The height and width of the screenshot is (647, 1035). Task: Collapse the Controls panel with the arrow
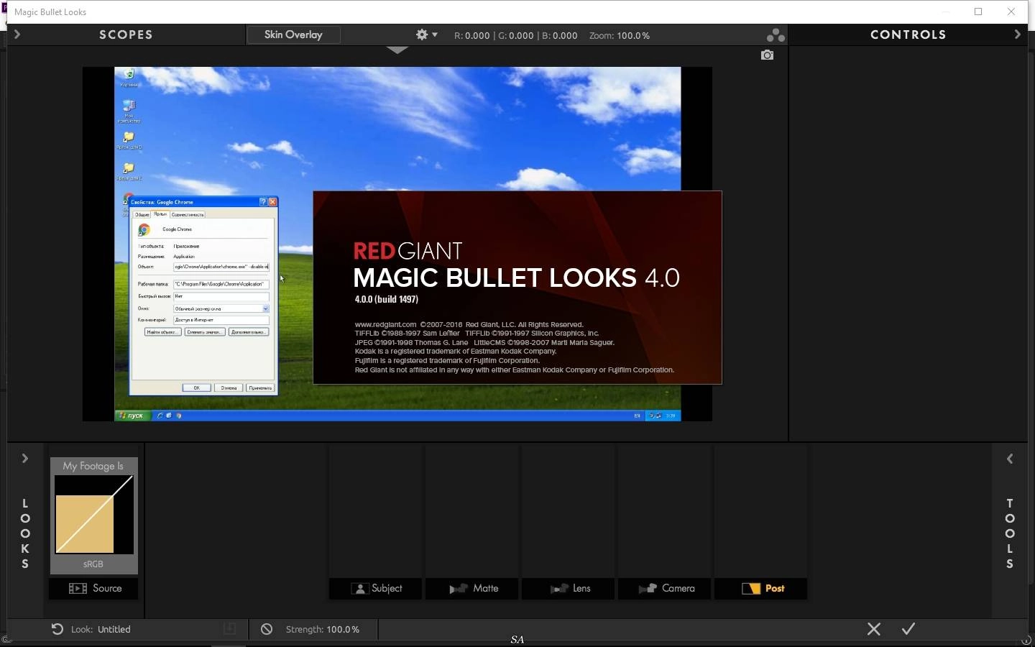click(x=1017, y=35)
